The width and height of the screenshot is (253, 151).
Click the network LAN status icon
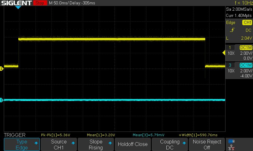(231, 147)
